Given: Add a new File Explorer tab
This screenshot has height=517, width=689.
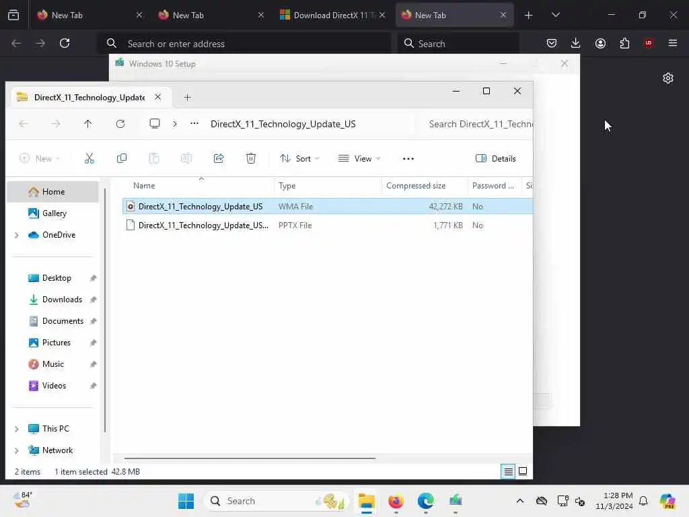Looking at the screenshot, I should [x=187, y=98].
